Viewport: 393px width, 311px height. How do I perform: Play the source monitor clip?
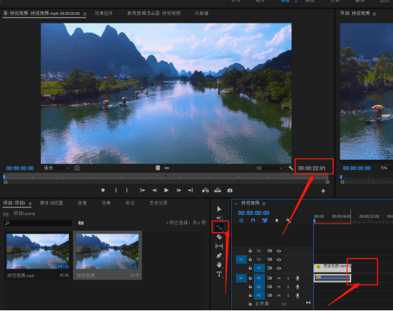(166, 190)
